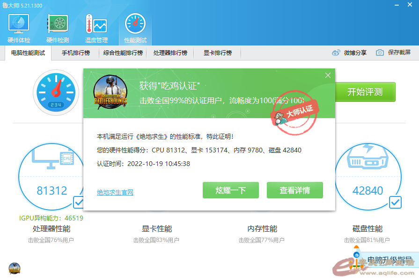Open the 温度管理 temperature management icon

click(x=96, y=25)
